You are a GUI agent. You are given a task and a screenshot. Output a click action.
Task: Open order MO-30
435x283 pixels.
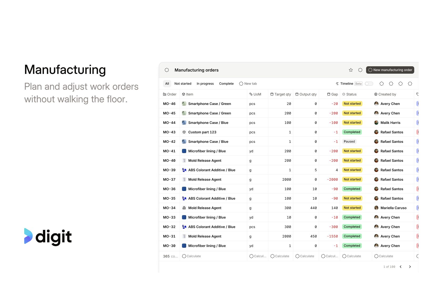click(x=169, y=246)
